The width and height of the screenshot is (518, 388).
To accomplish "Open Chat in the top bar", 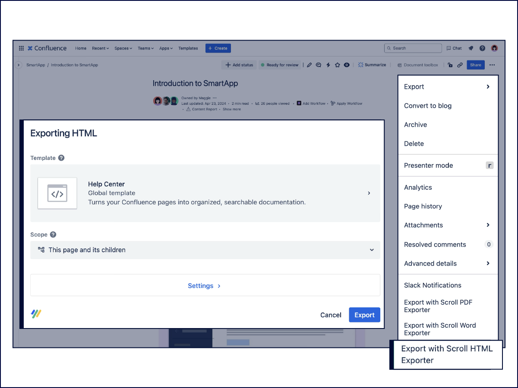I will pyautogui.click(x=454, y=48).
